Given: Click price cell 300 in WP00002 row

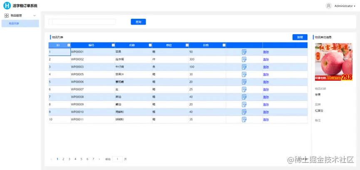Looking at the screenshot, I should (x=207, y=60).
